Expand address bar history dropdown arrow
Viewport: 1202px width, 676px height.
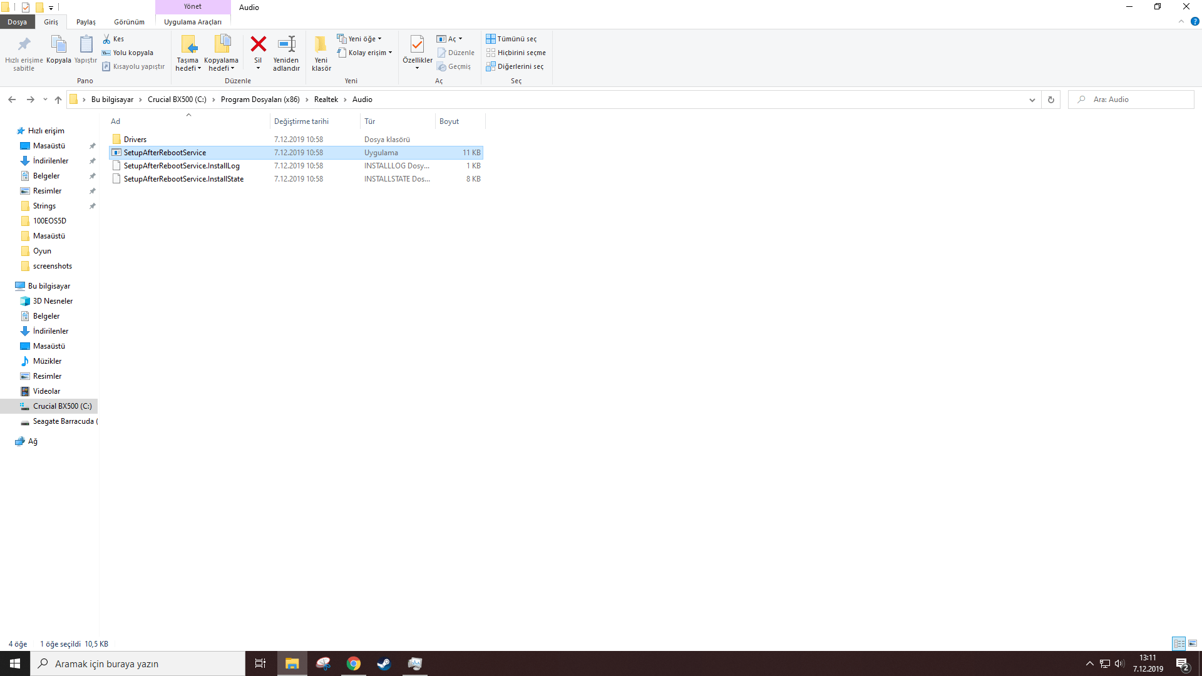coord(1032,100)
